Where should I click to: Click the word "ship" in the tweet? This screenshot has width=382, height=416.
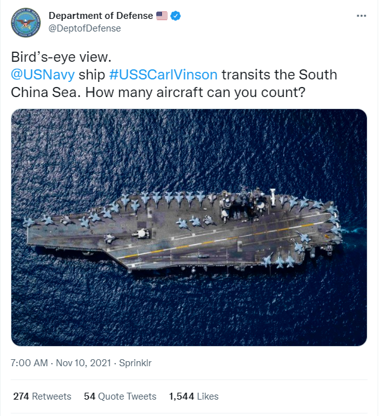point(92,74)
